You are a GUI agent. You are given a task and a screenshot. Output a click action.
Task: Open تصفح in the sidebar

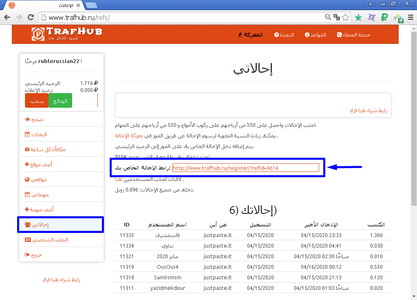click(x=62, y=120)
